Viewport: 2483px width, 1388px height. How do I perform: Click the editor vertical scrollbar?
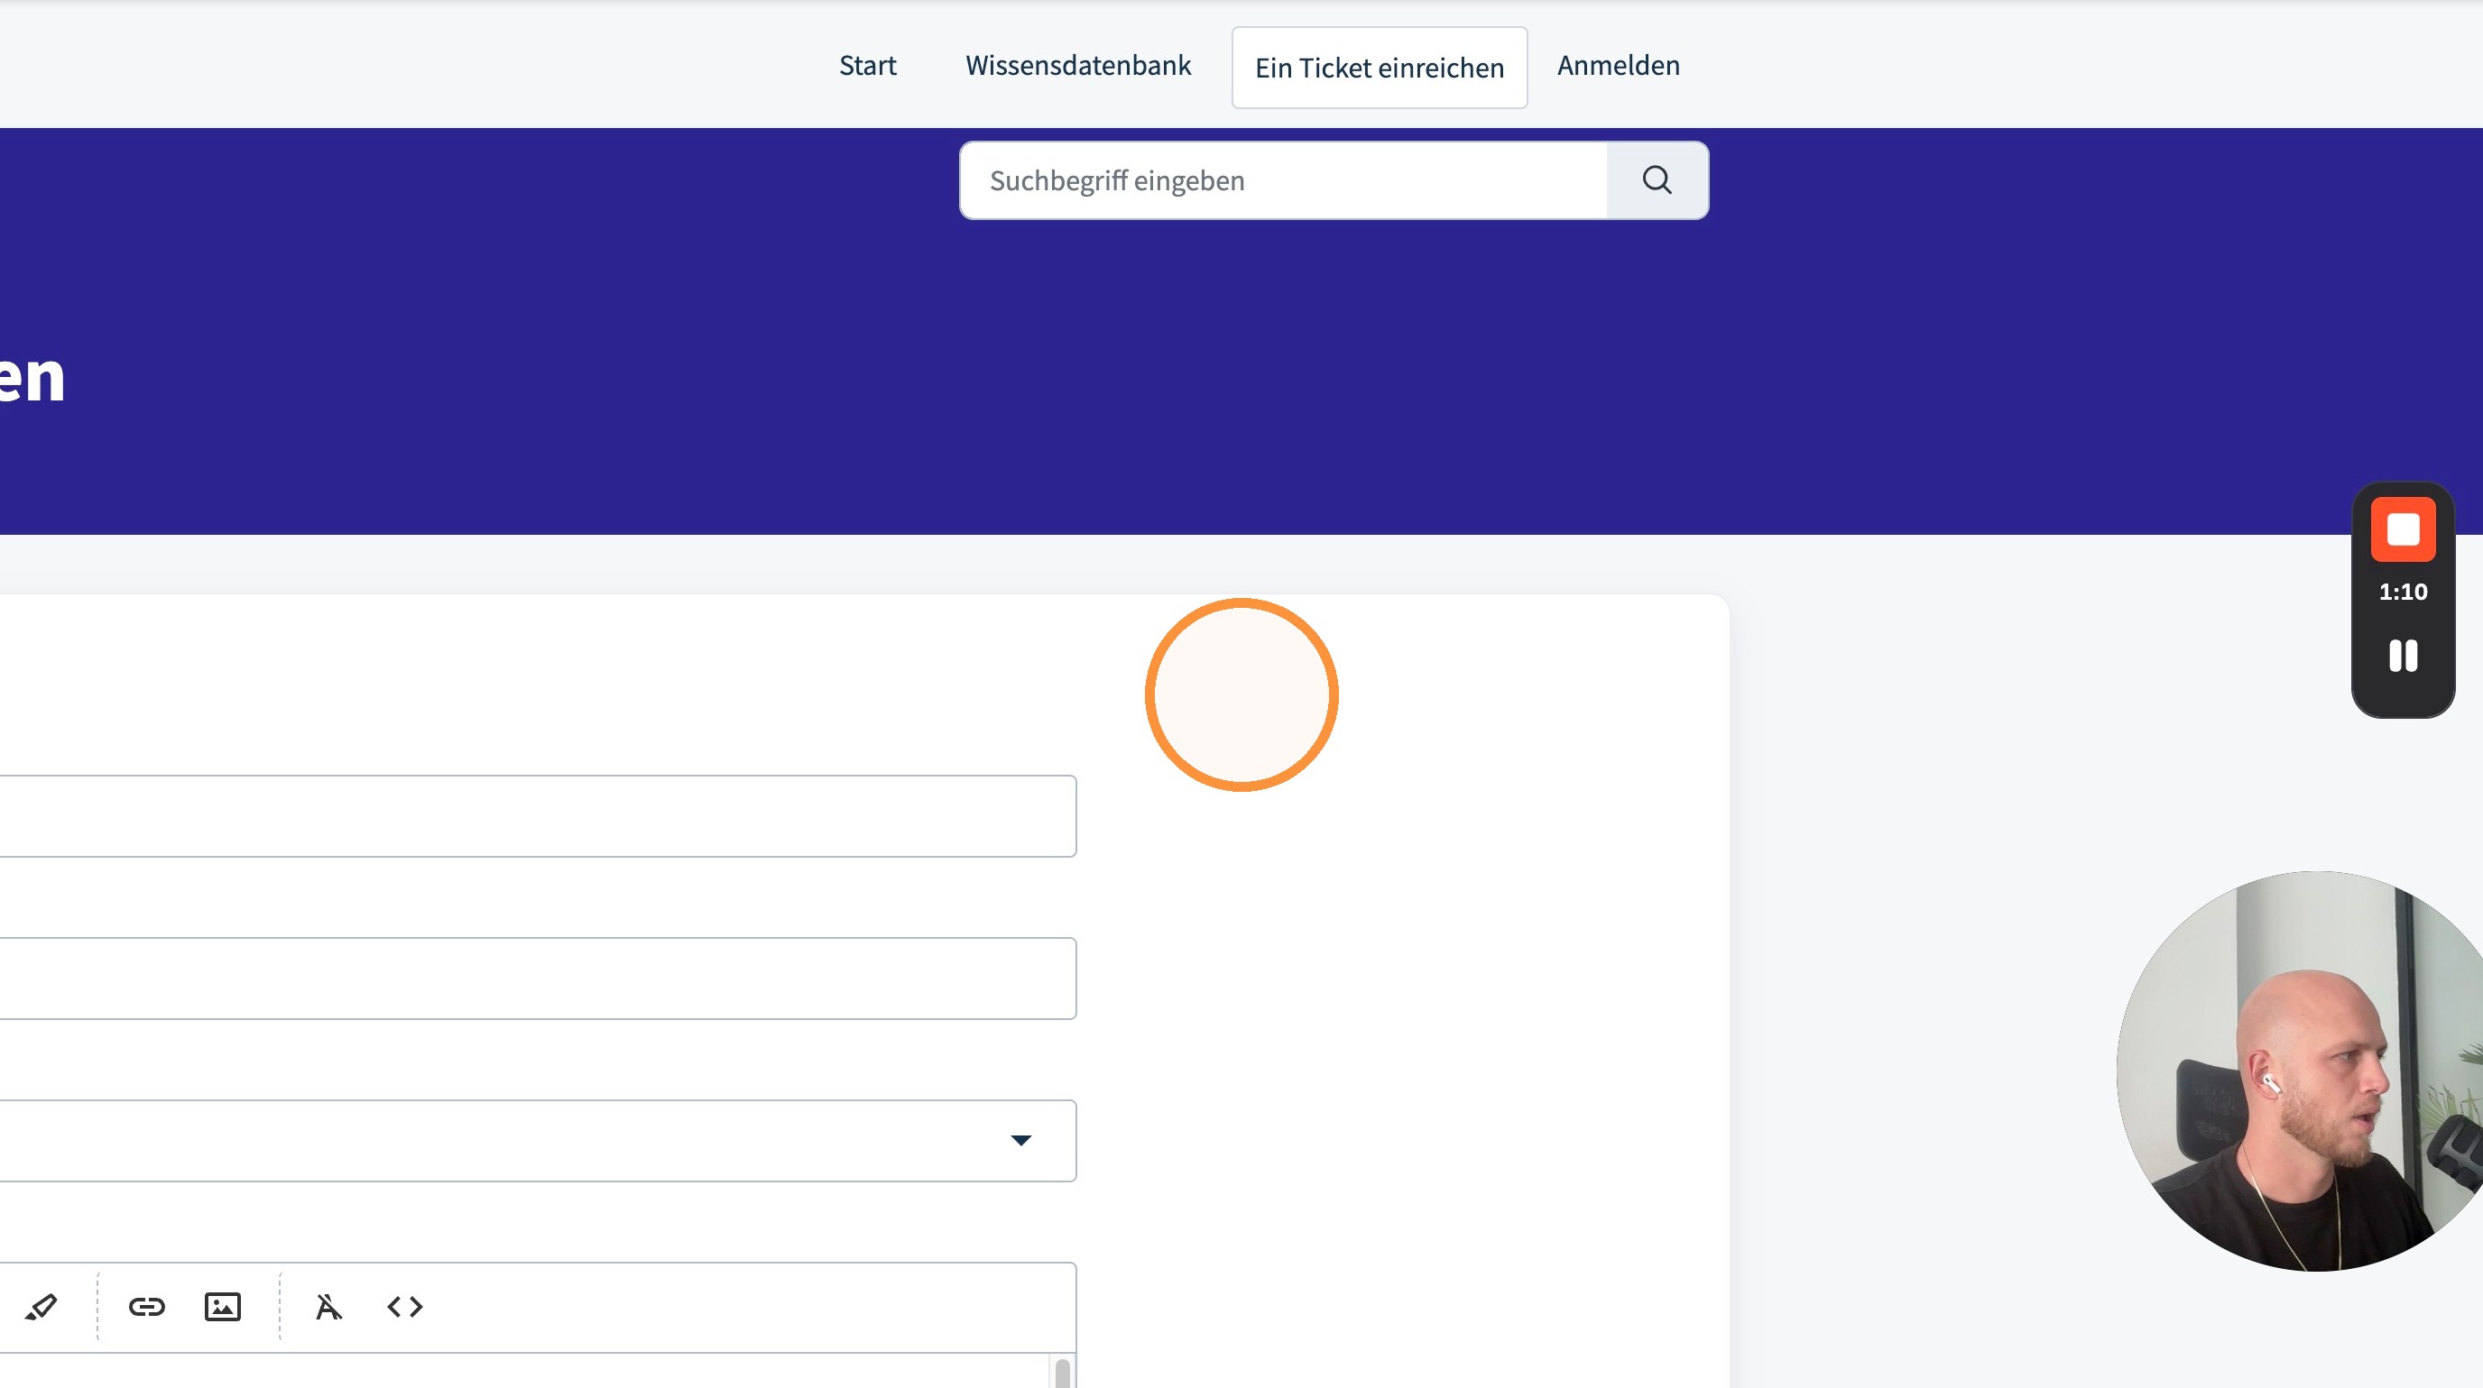[1062, 1372]
